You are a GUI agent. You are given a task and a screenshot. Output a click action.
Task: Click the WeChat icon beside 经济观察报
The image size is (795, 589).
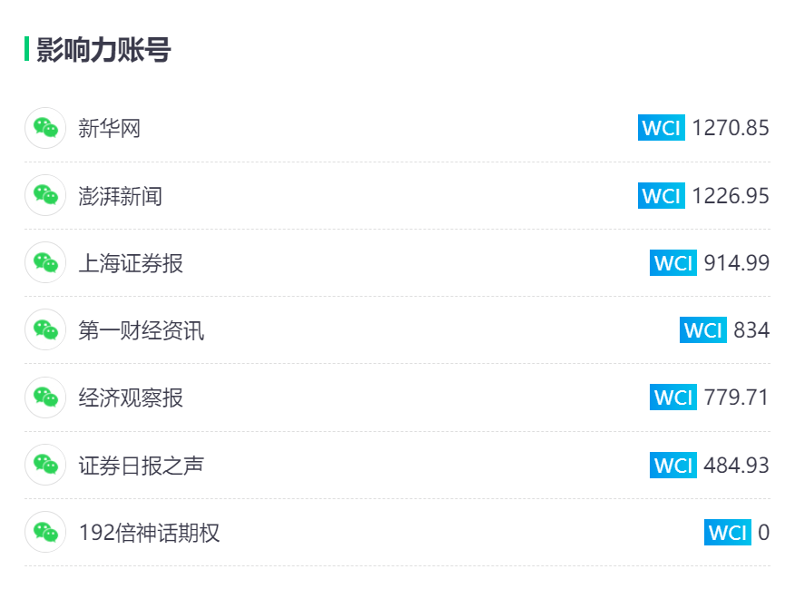coord(45,398)
